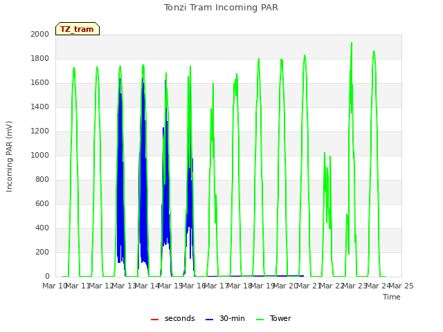The image size is (443, 332).
Task: Toggle the Tower legend entry
Action: tap(273, 318)
